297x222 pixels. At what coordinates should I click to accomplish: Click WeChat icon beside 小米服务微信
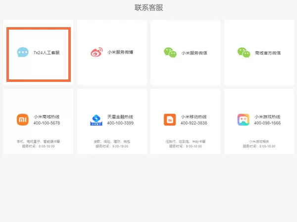pyautogui.click(x=170, y=52)
